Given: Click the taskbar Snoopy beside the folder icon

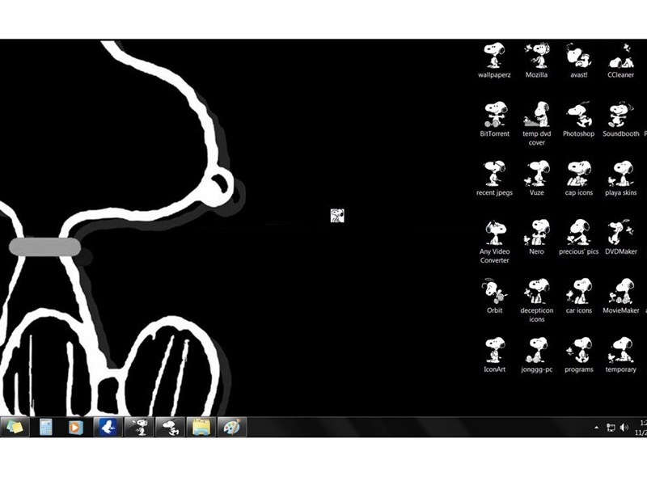Looking at the screenshot, I should (x=170, y=427).
